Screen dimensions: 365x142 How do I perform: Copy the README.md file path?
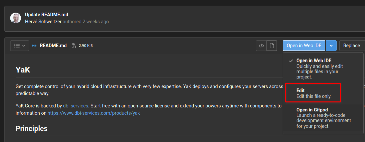(74, 46)
